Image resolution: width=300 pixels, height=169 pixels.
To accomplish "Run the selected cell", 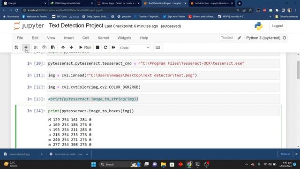I will [85, 47].
